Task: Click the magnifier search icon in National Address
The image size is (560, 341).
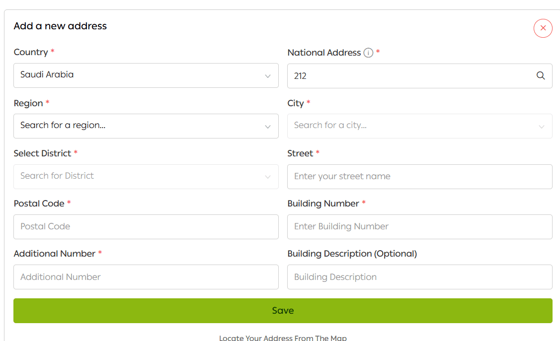Action: (541, 76)
